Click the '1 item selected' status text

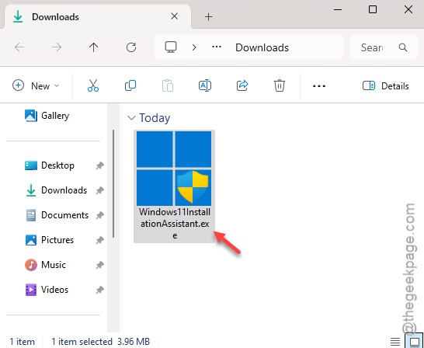point(82,342)
